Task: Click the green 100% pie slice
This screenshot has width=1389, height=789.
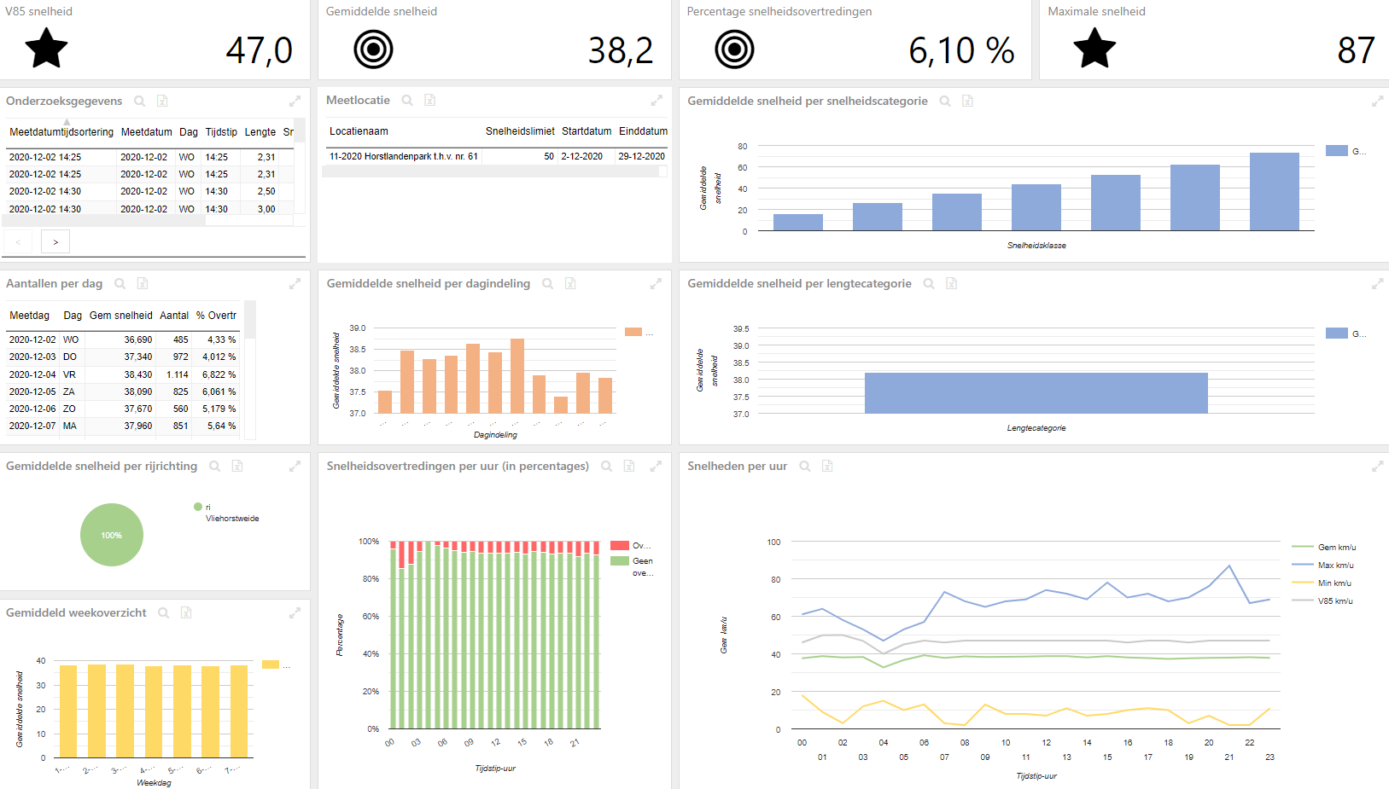Action: click(x=112, y=535)
